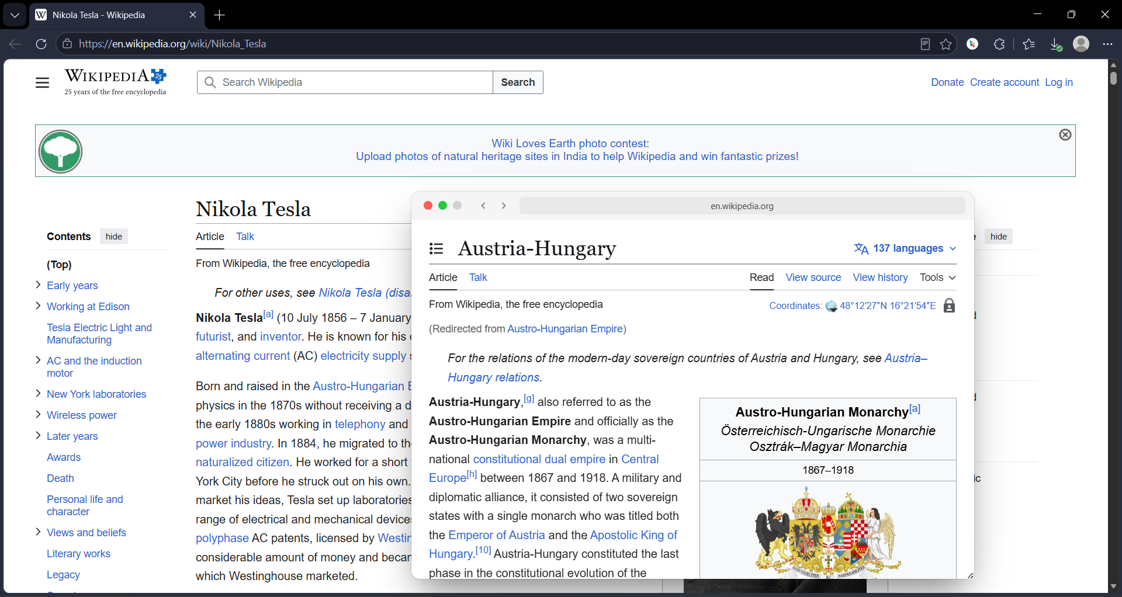
Task: Click the green dot on preview popup
Action: [442, 206]
